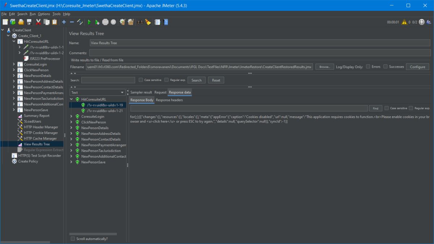
Task: Open the Text renderer dropdown
Action: pos(97,93)
